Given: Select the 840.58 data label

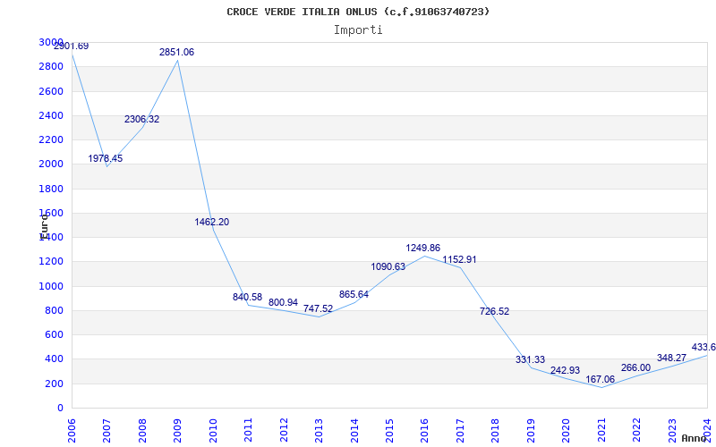Looking at the screenshot, I should click(x=248, y=298).
